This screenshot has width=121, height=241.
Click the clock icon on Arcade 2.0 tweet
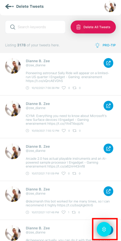pyautogui.click(x=27, y=173)
